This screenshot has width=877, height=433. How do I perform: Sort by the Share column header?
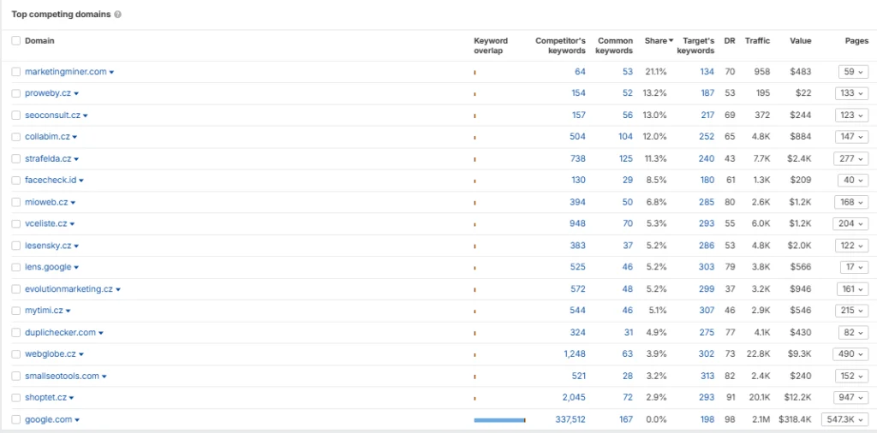[659, 41]
